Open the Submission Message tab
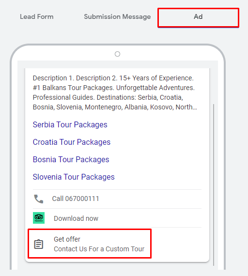 [117, 17]
